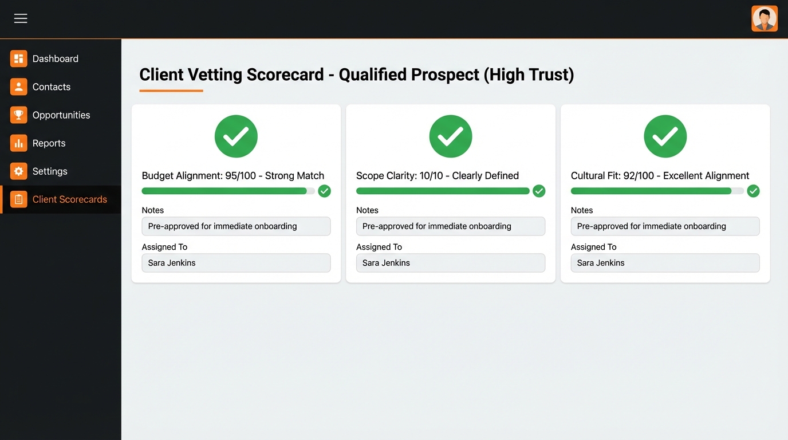Click the large Budget Alignment checkmark
Image resolution: width=788 pixels, height=440 pixels.
click(x=236, y=136)
